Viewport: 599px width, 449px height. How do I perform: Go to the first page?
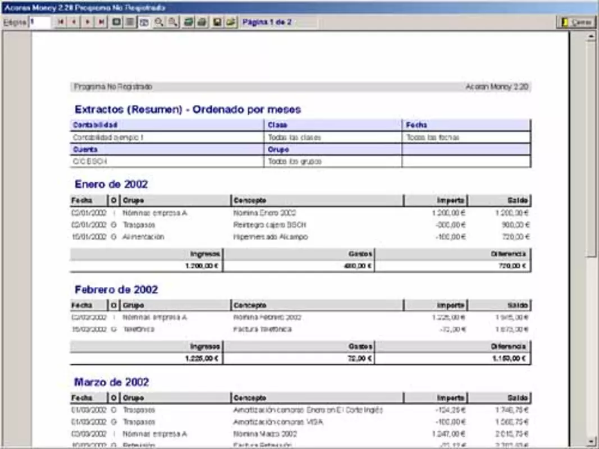click(61, 22)
